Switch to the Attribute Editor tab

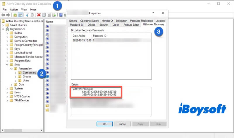click(x=131, y=25)
